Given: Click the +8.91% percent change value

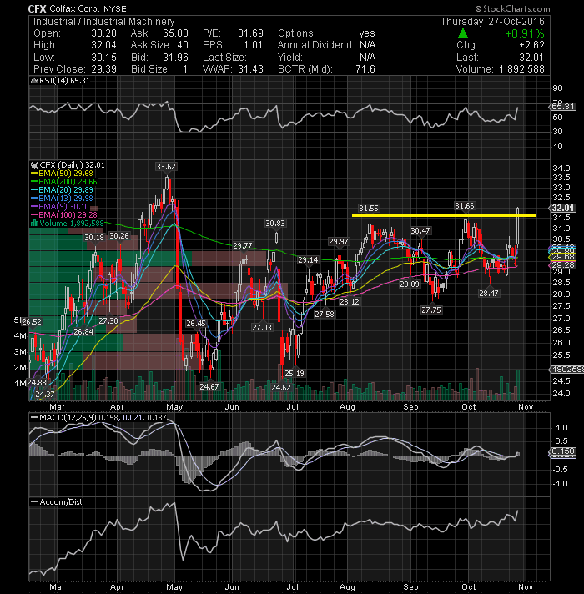Looking at the screenshot, I should 525,33.
